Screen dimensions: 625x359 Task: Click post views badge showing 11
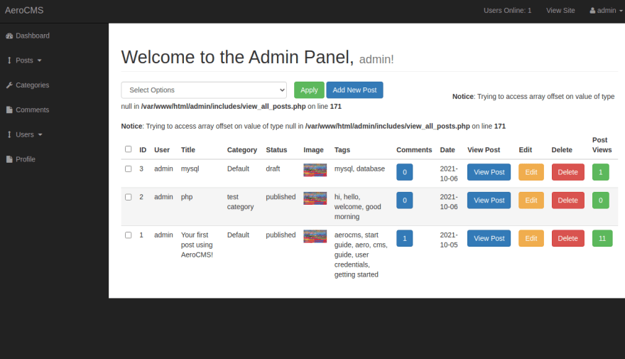[602, 239]
